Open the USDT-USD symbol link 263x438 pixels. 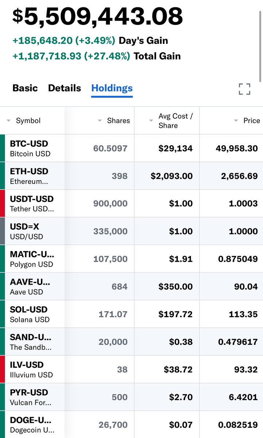[32, 199]
